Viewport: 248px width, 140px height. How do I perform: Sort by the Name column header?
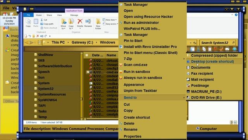click(x=111, y=55)
